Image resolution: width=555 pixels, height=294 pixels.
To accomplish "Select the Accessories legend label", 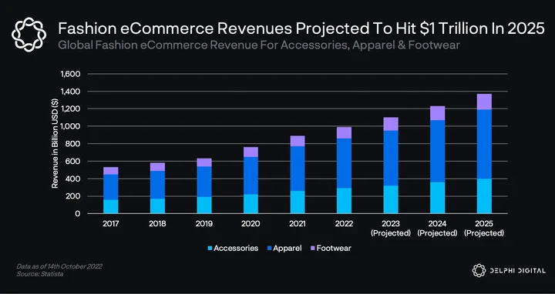I will 236,248.
